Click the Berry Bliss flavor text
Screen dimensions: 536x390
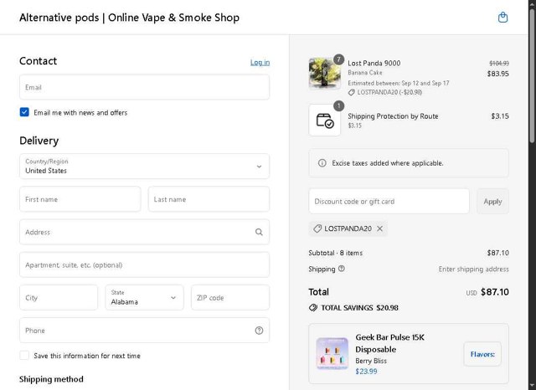[x=371, y=361]
